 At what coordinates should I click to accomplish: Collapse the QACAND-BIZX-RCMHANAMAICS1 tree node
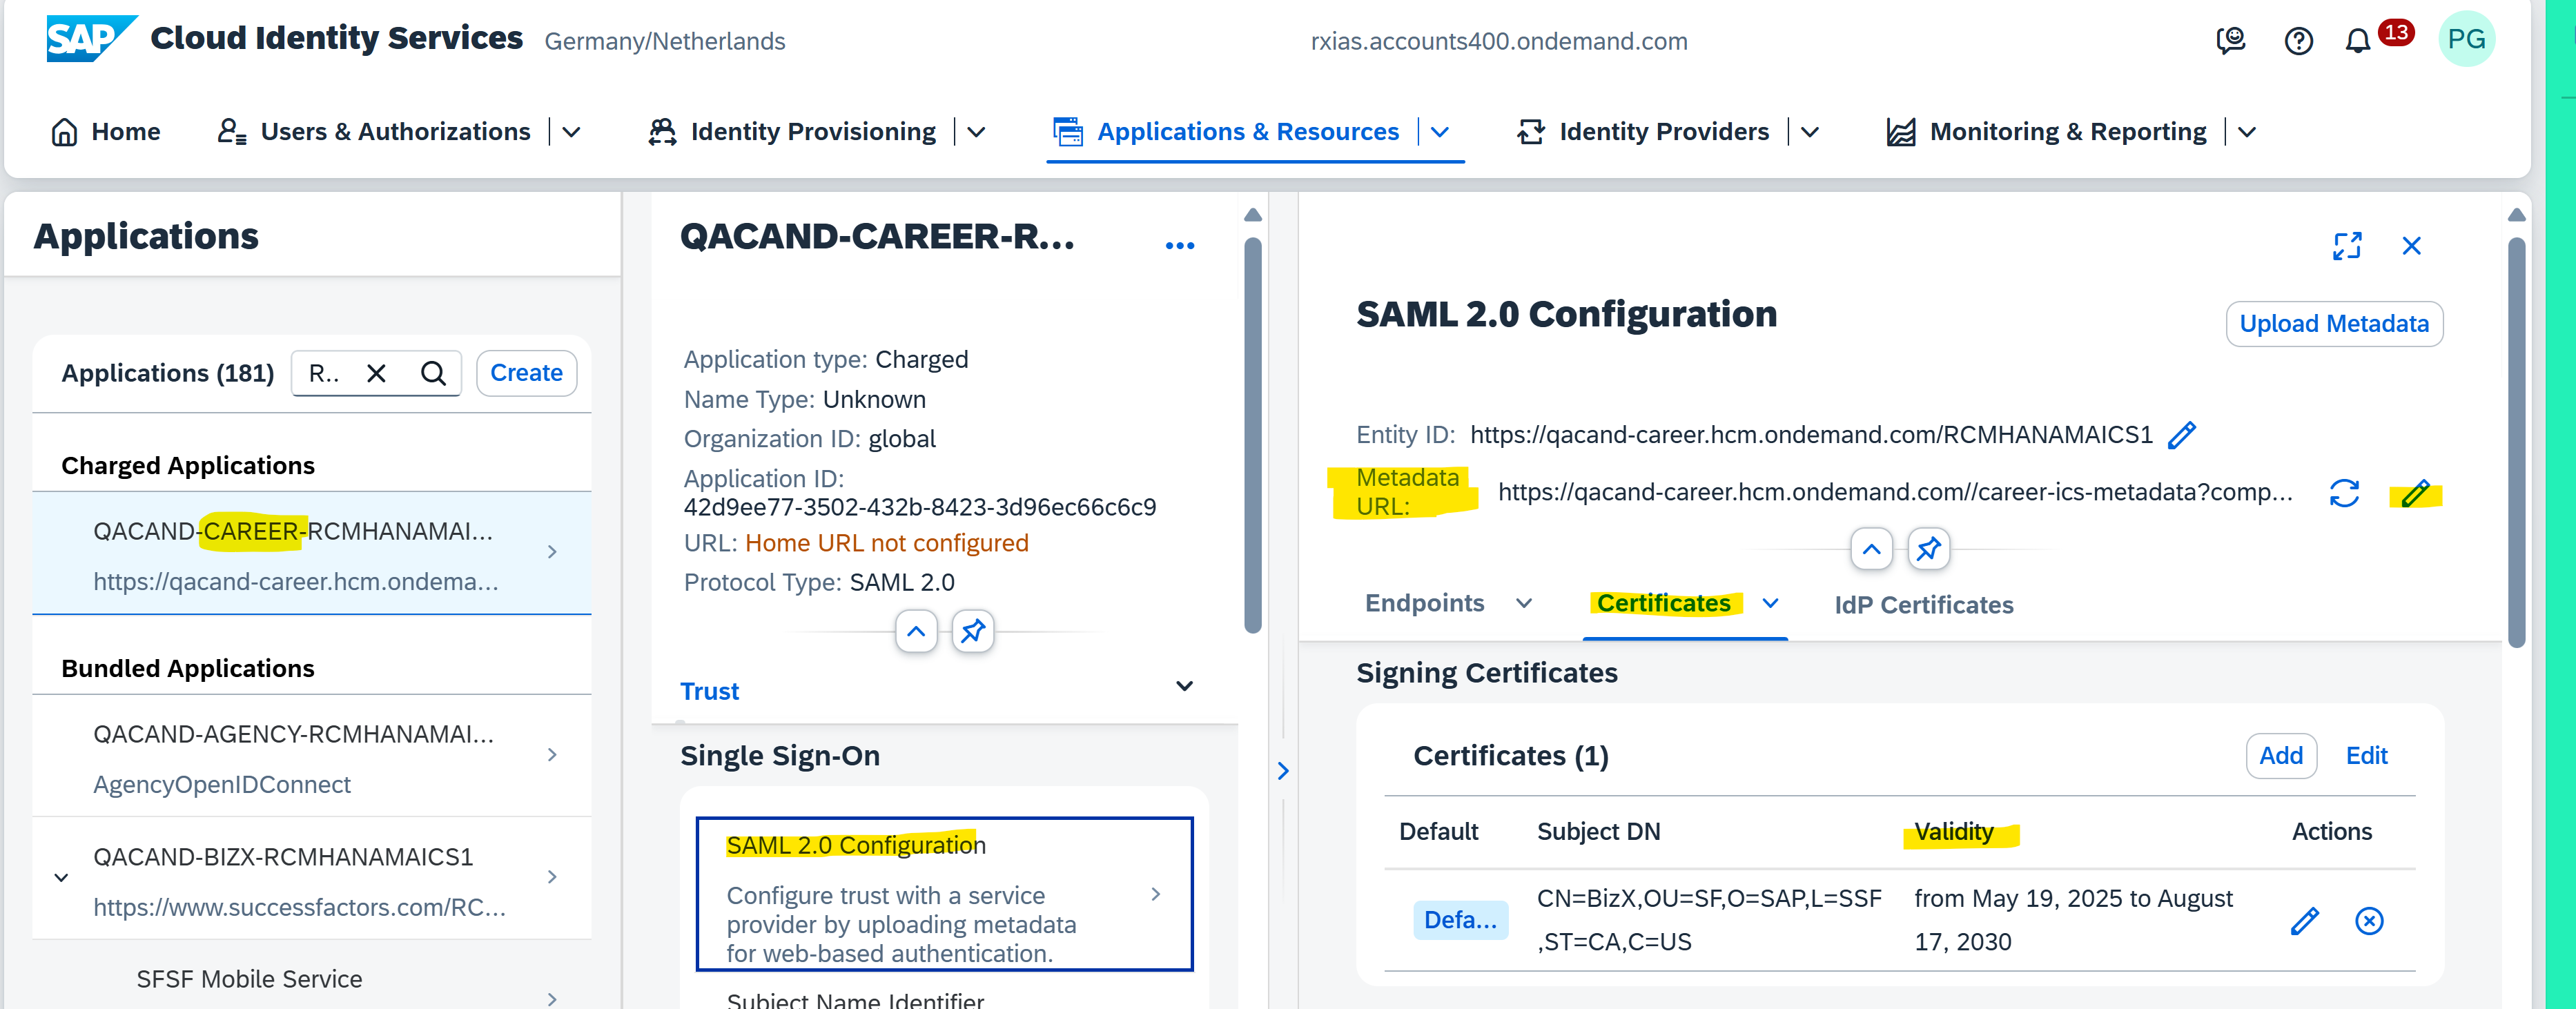coord(61,878)
